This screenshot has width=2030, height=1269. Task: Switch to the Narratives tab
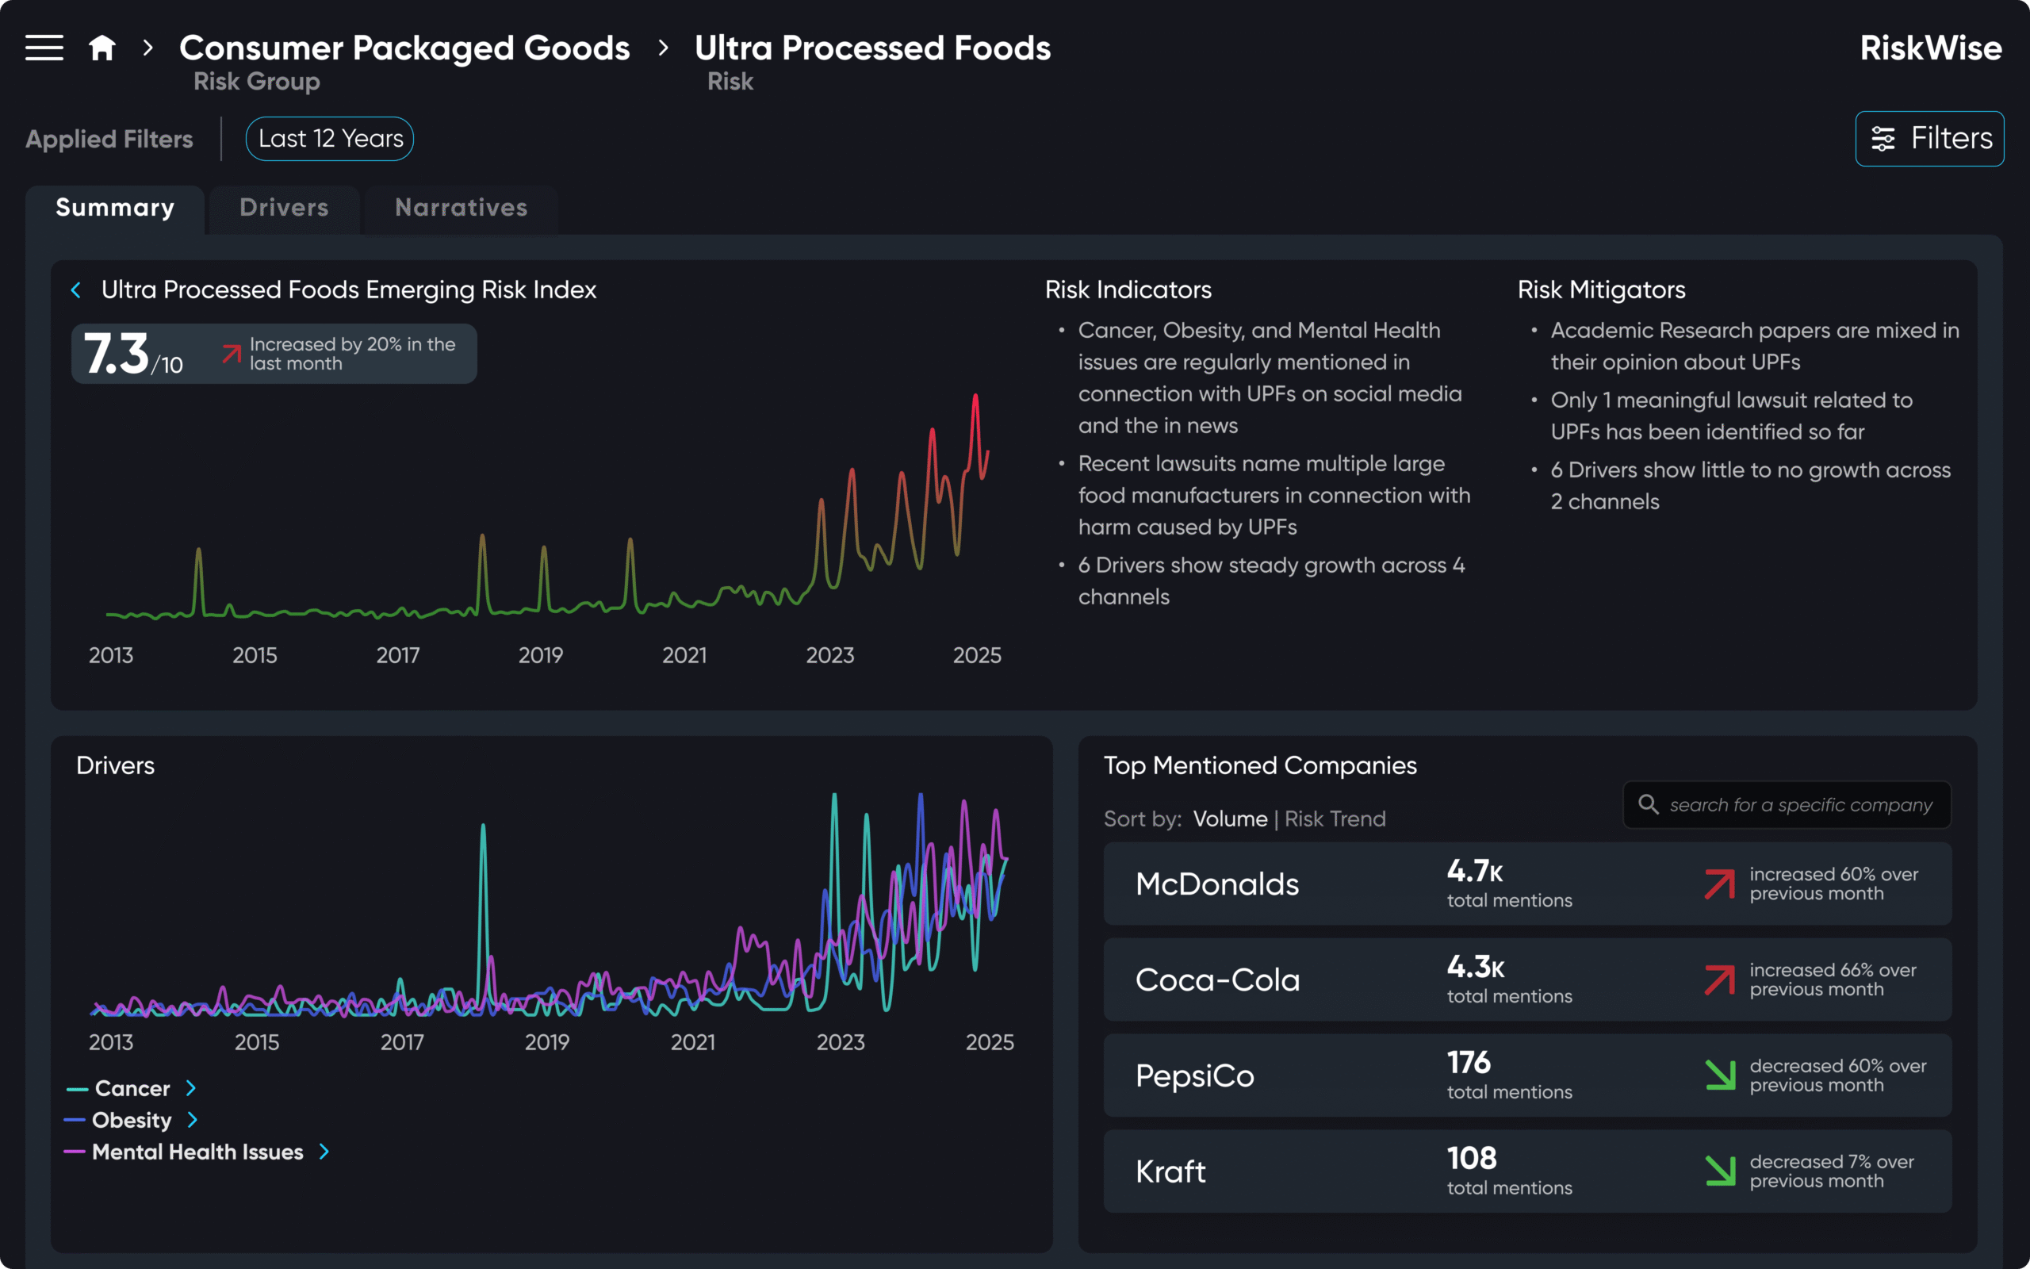click(461, 207)
